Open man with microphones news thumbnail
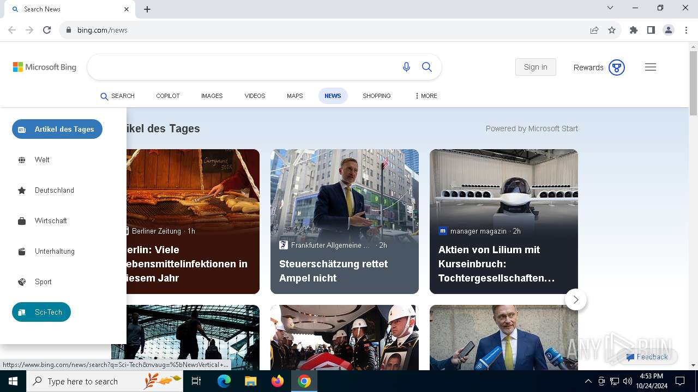 click(504, 338)
